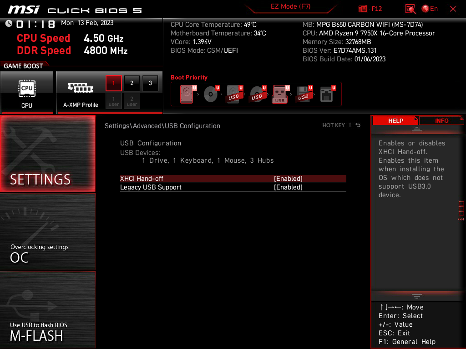The height and width of the screenshot is (349, 466).
Task: Select A-XMP profile 3
Action: pyautogui.click(x=150, y=83)
